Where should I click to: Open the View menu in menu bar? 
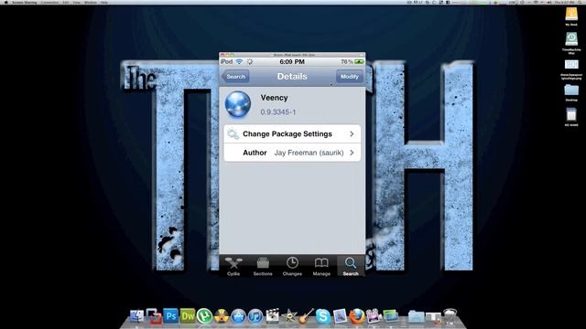pyautogui.click(x=77, y=2)
